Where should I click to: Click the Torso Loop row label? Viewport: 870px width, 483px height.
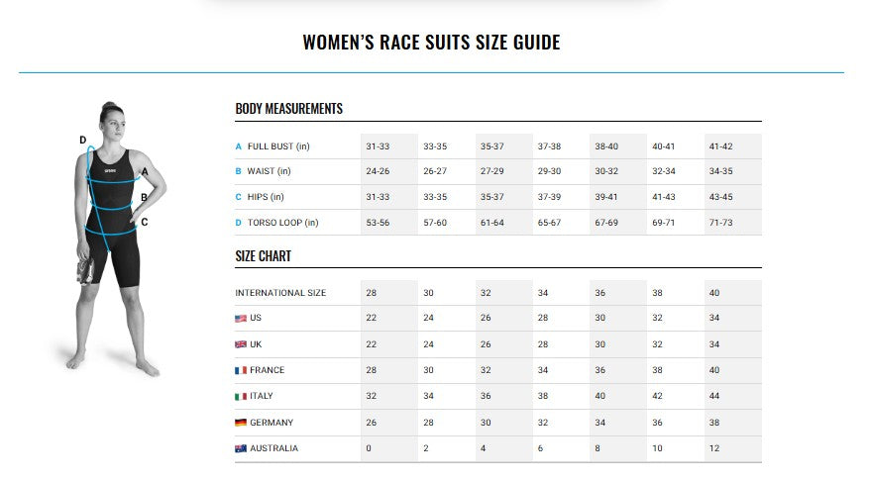tap(282, 223)
